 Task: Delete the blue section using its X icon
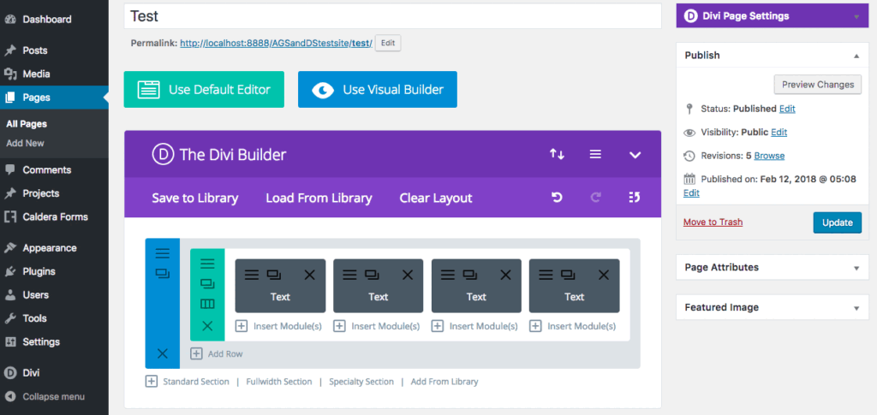[162, 353]
